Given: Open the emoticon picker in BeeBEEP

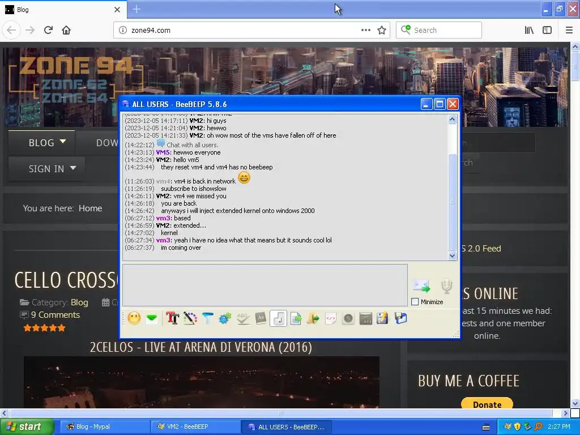Looking at the screenshot, I should pyautogui.click(x=134, y=318).
